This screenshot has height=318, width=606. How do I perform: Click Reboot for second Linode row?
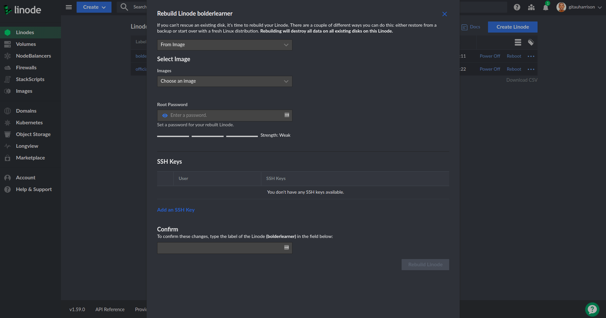pyautogui.click(x=514, y=69)
